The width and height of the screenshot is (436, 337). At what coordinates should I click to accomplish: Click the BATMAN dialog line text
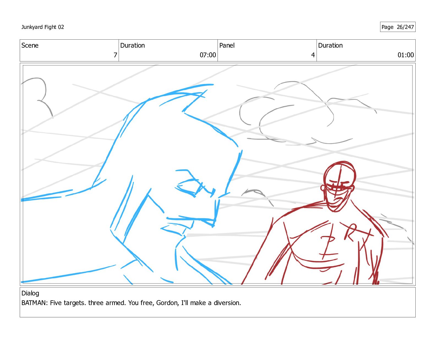pyautogui.click(x=131, y=303)
